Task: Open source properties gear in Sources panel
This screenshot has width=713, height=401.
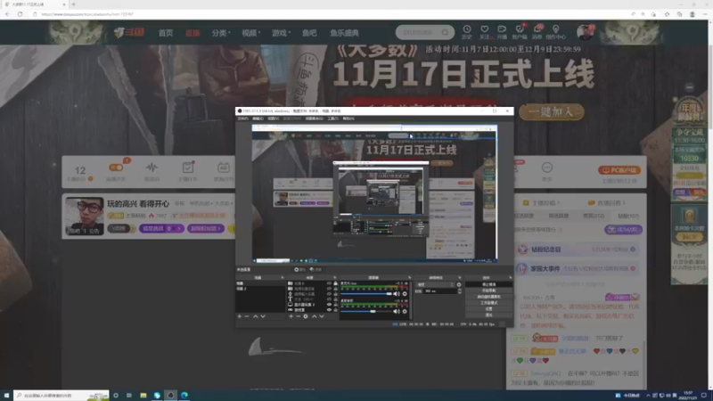Action: point(306,316)
